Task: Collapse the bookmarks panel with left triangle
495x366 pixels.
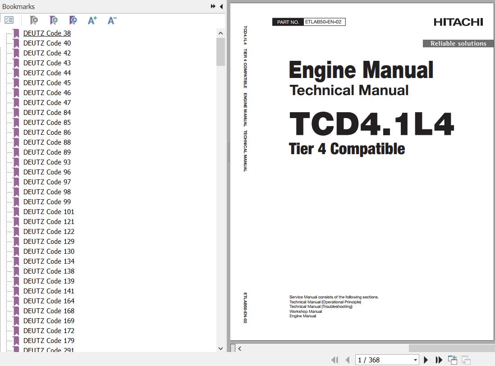Action: [x=221, y=6]
